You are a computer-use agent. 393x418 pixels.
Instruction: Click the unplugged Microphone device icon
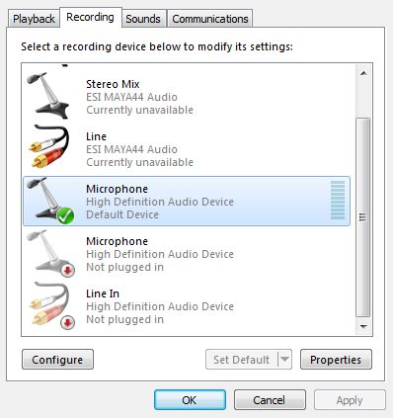50,253
